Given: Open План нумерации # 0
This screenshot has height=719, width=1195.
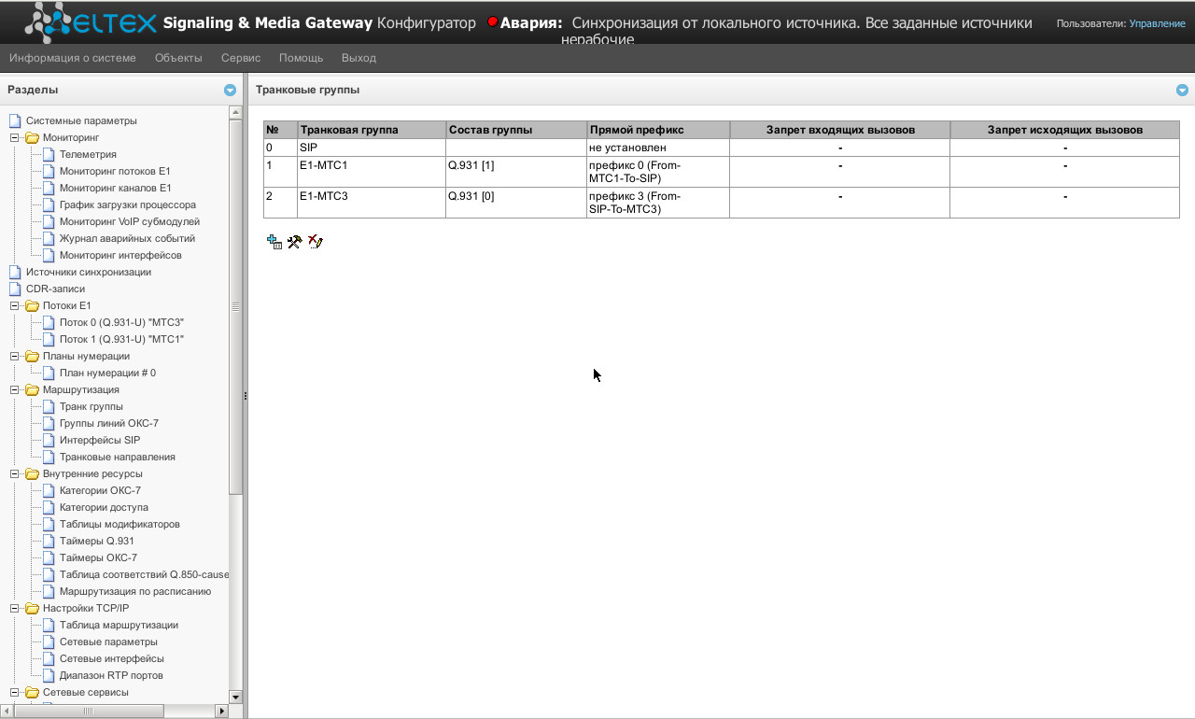Looking at the screenshot, I should [x=107, y=373].
